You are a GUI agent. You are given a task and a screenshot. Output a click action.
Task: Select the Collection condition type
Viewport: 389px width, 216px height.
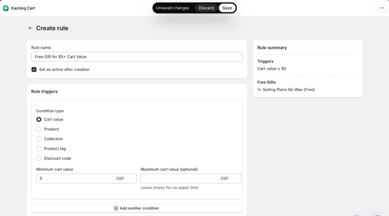[39, 139]
